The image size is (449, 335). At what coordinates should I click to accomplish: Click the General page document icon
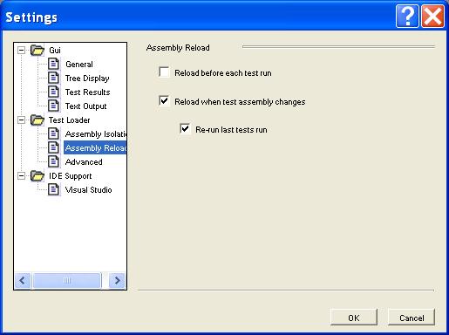tap(53, 64)
